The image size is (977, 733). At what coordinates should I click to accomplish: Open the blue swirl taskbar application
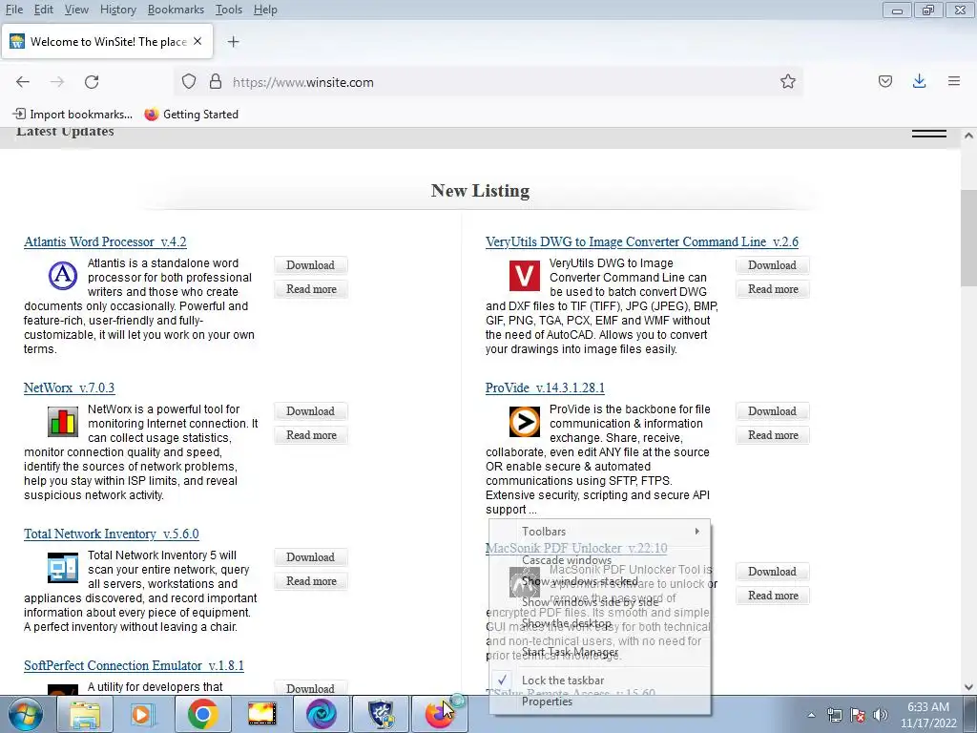coord(321,714)
